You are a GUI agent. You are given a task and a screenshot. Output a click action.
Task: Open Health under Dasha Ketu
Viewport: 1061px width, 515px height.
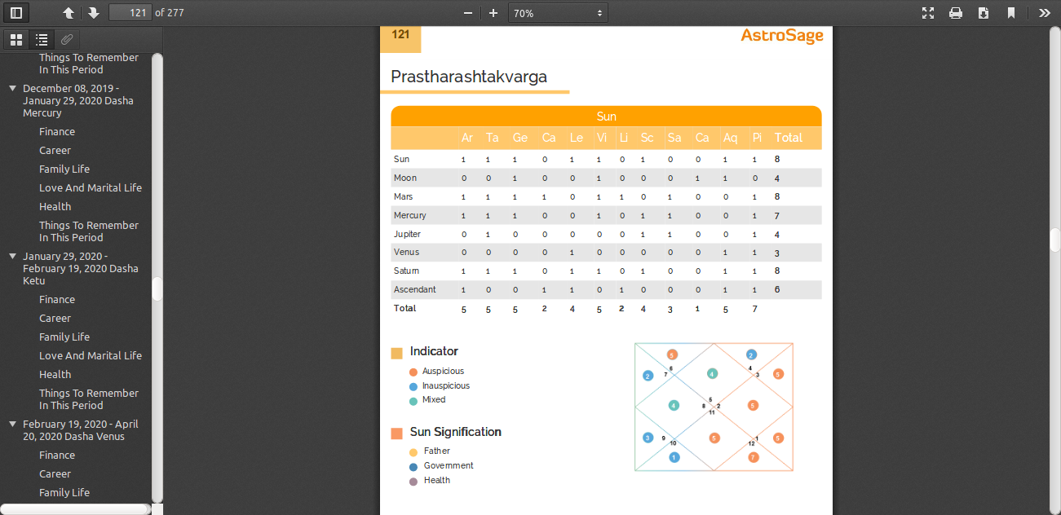click(55, 374)
